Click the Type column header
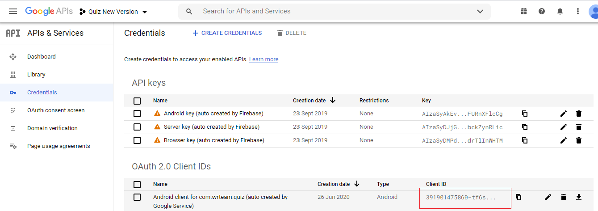Image resolution: width=598 pixels, height=211 pixels. [383, 184]
